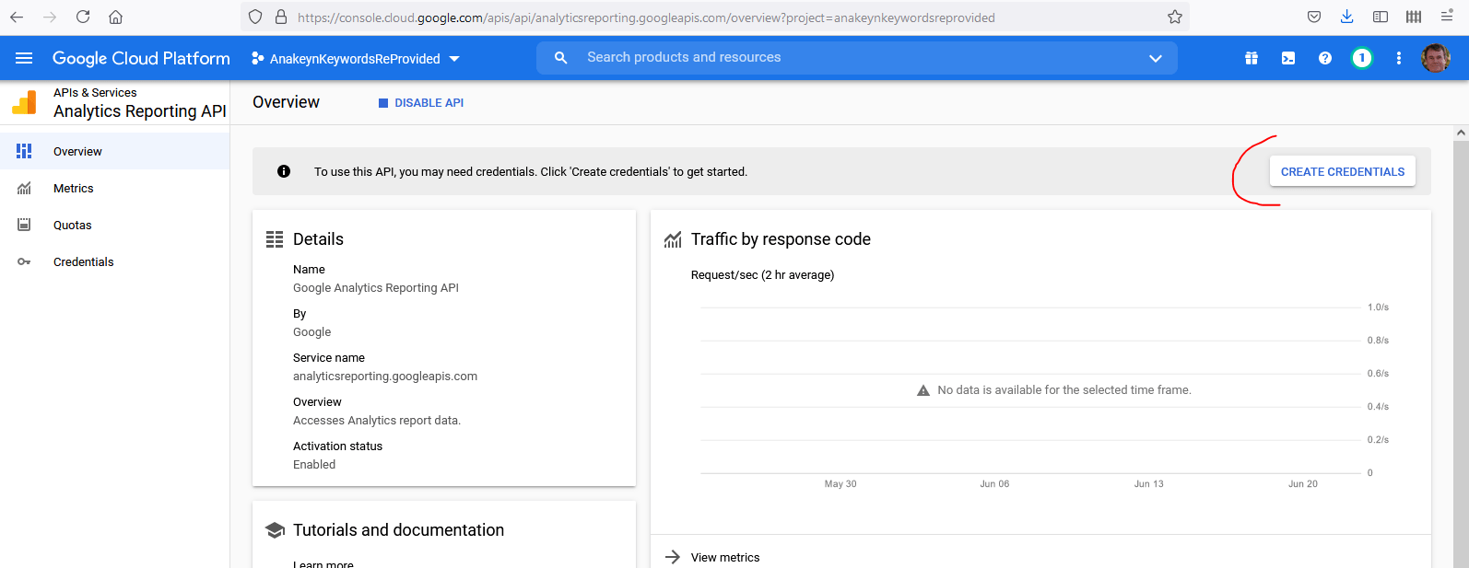Open the View metrics link
Viewport: 1469px width, 568px height.
(x=725, y=557)
